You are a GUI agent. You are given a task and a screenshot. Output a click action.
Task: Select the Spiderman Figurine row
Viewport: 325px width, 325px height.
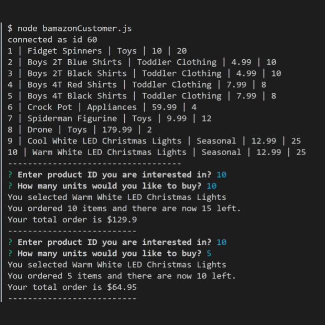click(110, 118)
